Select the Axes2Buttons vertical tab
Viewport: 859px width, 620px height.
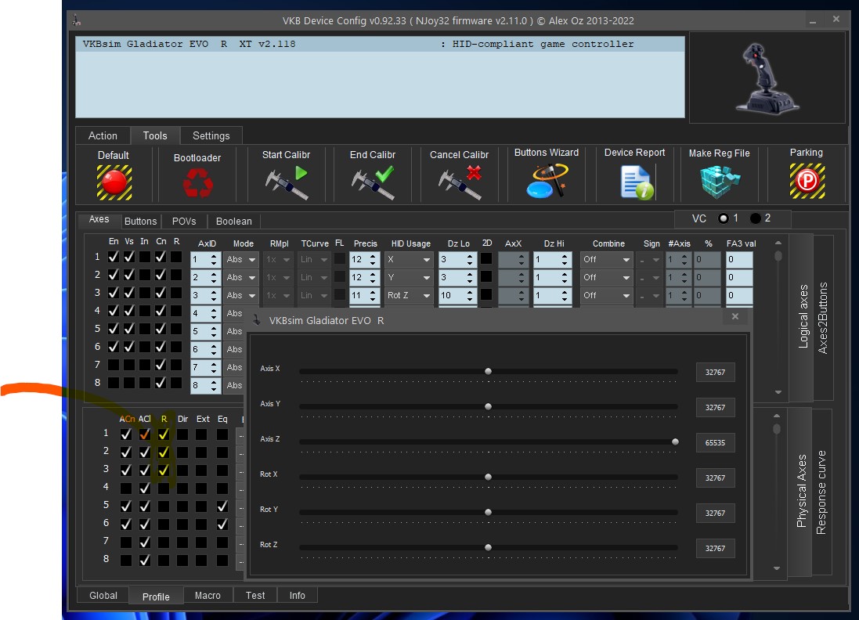click(823, 318)
